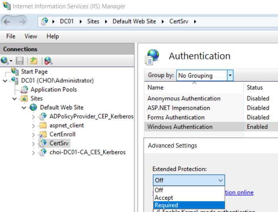Open the arrow after CertSrv in breadcrumb

(x=195, y=21)
